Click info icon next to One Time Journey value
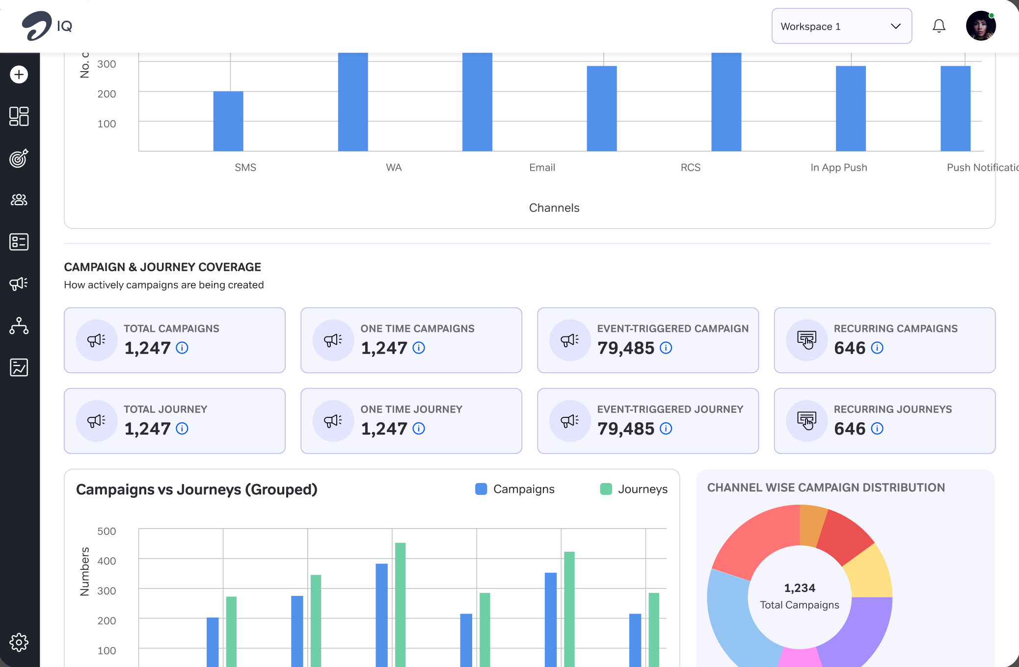This screenshot has width=1019, height=667. (419, 429)
